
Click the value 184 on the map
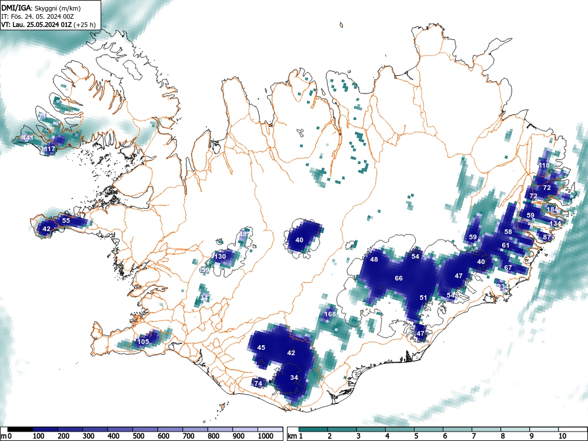[552, 209]
